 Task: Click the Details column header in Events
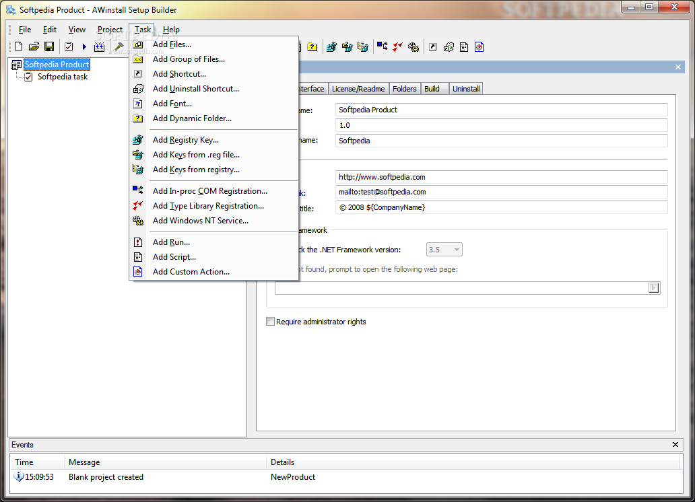(473, 462)
